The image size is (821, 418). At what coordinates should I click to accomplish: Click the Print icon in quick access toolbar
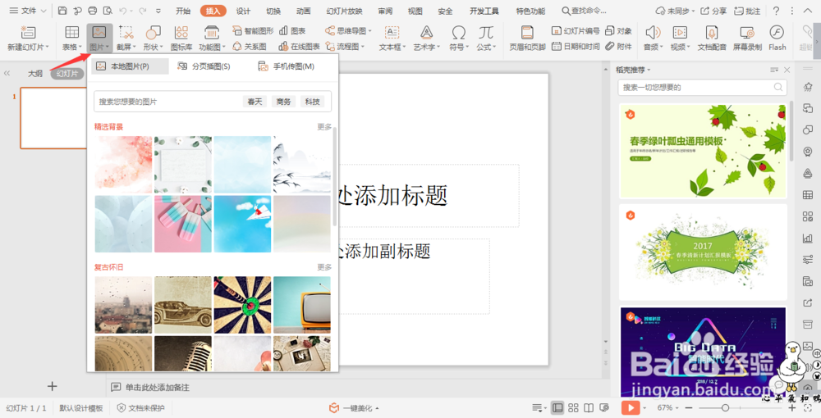click(93, 11)
